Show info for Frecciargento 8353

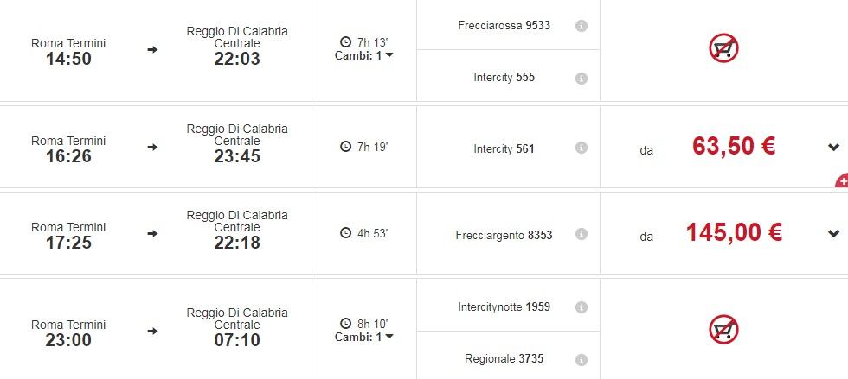coord(581,235)
